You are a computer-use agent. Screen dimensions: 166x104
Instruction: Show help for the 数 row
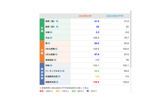click(x=49, y=43)
